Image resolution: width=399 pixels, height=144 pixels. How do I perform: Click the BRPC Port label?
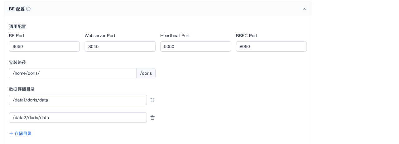tap(247, 36)
